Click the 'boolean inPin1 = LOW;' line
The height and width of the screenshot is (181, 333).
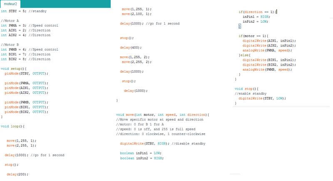(x=141, y=153)
